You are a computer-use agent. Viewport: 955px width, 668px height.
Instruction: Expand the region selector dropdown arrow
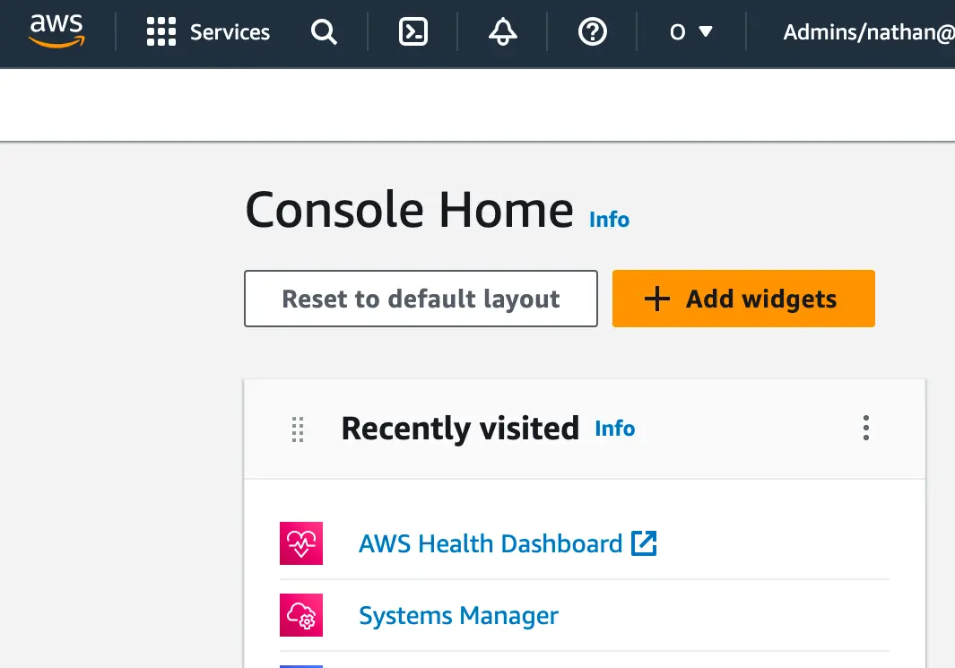pyautogui.click(x=706, y=32)
